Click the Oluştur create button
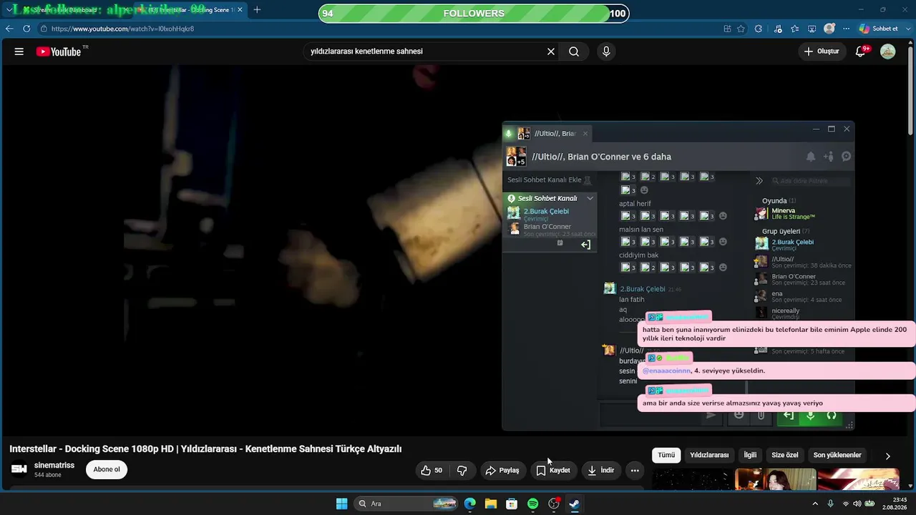This screenshot has width=916, height=515. point(821,51)
